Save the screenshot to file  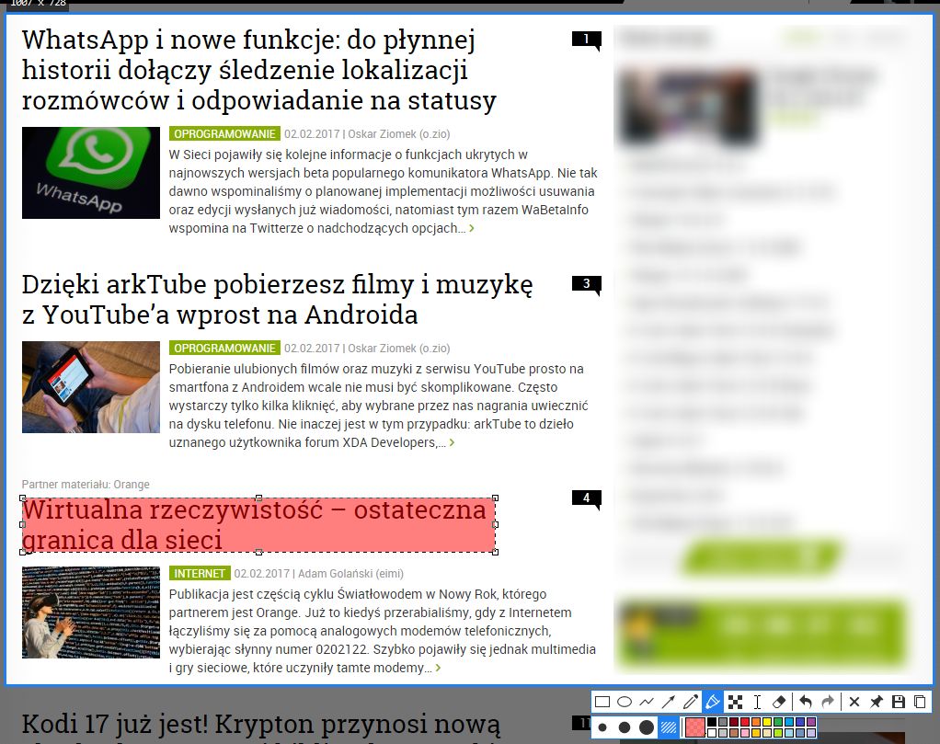pyautogui.click(x=899, y=702)
